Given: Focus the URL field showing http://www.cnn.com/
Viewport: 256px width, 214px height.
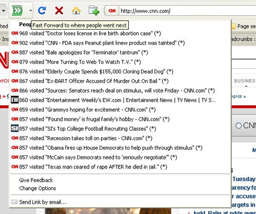Looking at the screenshot, I should [187, 11].
